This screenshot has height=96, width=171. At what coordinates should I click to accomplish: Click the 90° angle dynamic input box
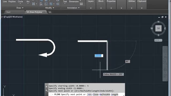point(128,62)
